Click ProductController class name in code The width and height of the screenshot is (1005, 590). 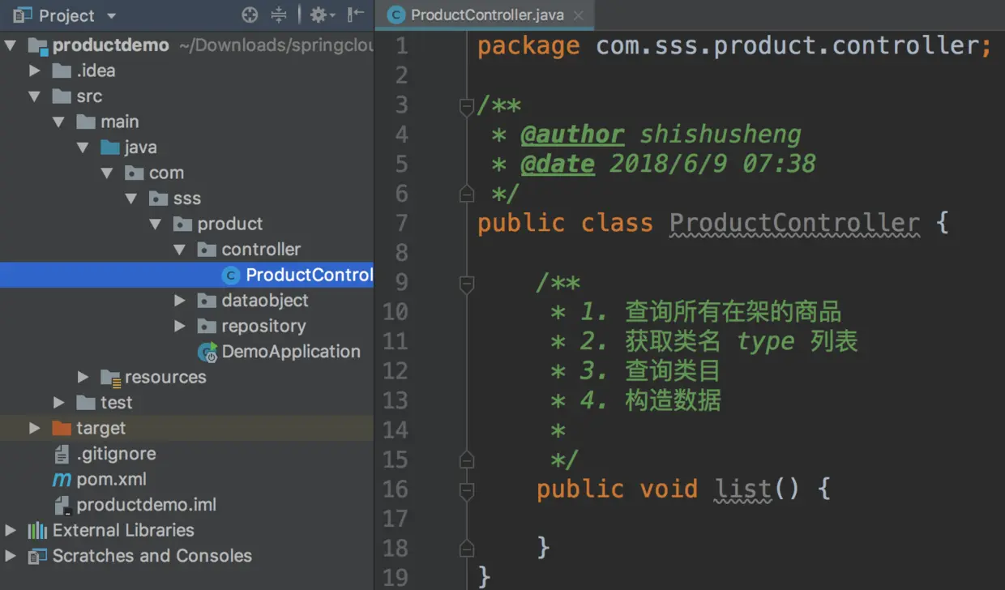[794, 223]
